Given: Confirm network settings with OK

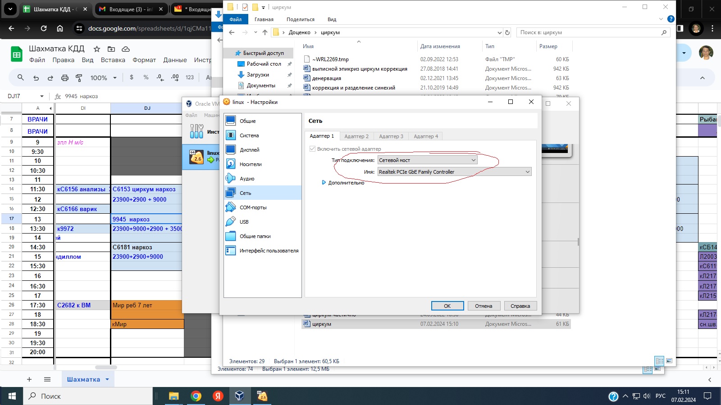Looking at the screenshot, I should tap(447, 306).
